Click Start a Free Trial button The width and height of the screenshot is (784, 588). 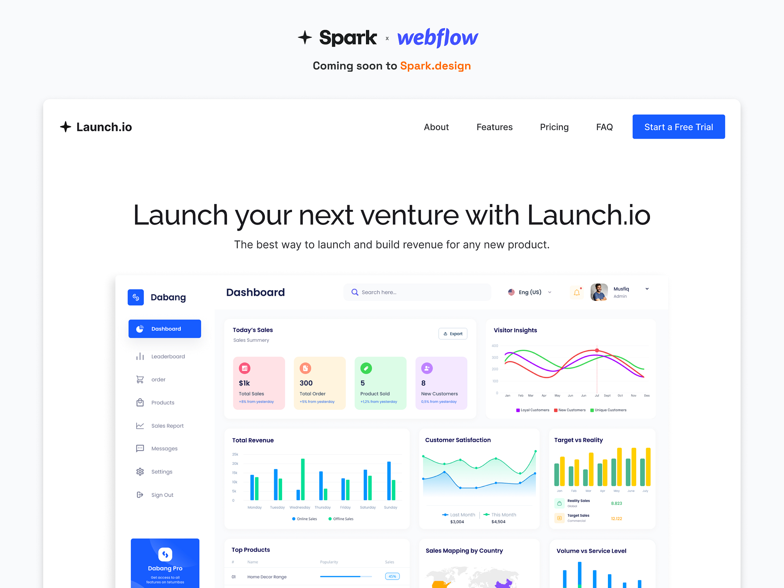coord(678,127)
